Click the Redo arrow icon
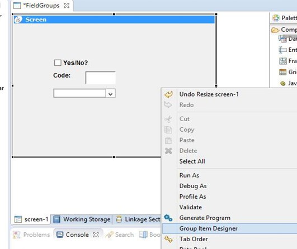This screenshot has height=249, width=297. click(x=168, y=104)
